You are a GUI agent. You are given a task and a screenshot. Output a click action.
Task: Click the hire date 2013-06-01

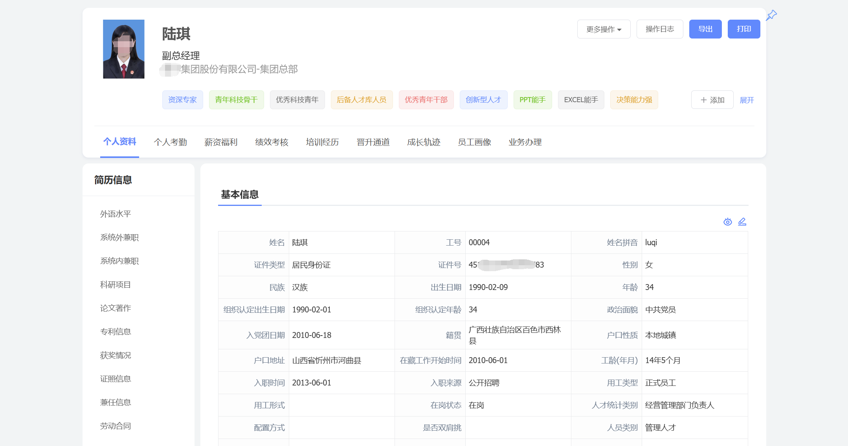(312, 383)
